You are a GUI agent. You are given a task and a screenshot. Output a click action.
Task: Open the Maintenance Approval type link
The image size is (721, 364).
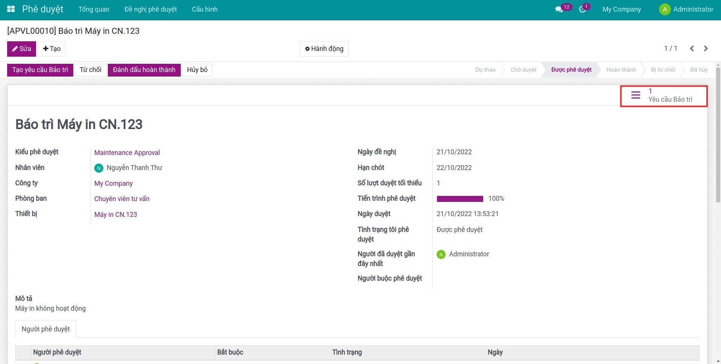[127, 153]
